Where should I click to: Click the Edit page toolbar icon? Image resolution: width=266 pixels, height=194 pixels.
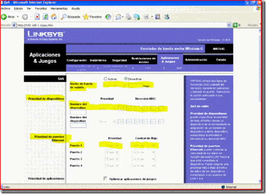[x=146, y=17]
